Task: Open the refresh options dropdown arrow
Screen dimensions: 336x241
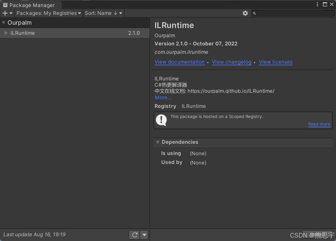Action: tap(144, 235)
